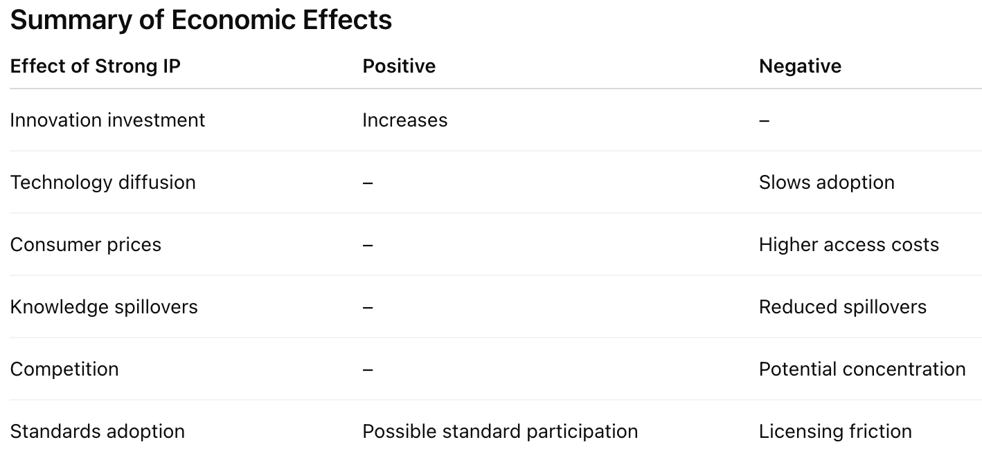Viewport: 982px width, 469px height.
Task: Click the Negative dash in the Innovation investment row
Action: coord(764,121)
